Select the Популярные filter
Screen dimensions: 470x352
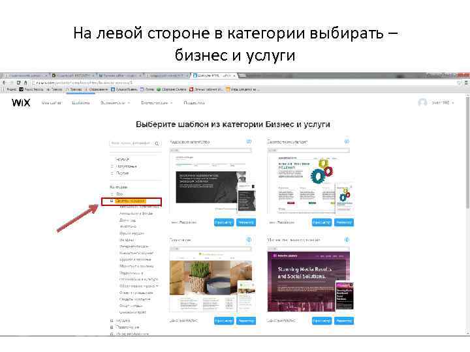click(x=126, y=166)
